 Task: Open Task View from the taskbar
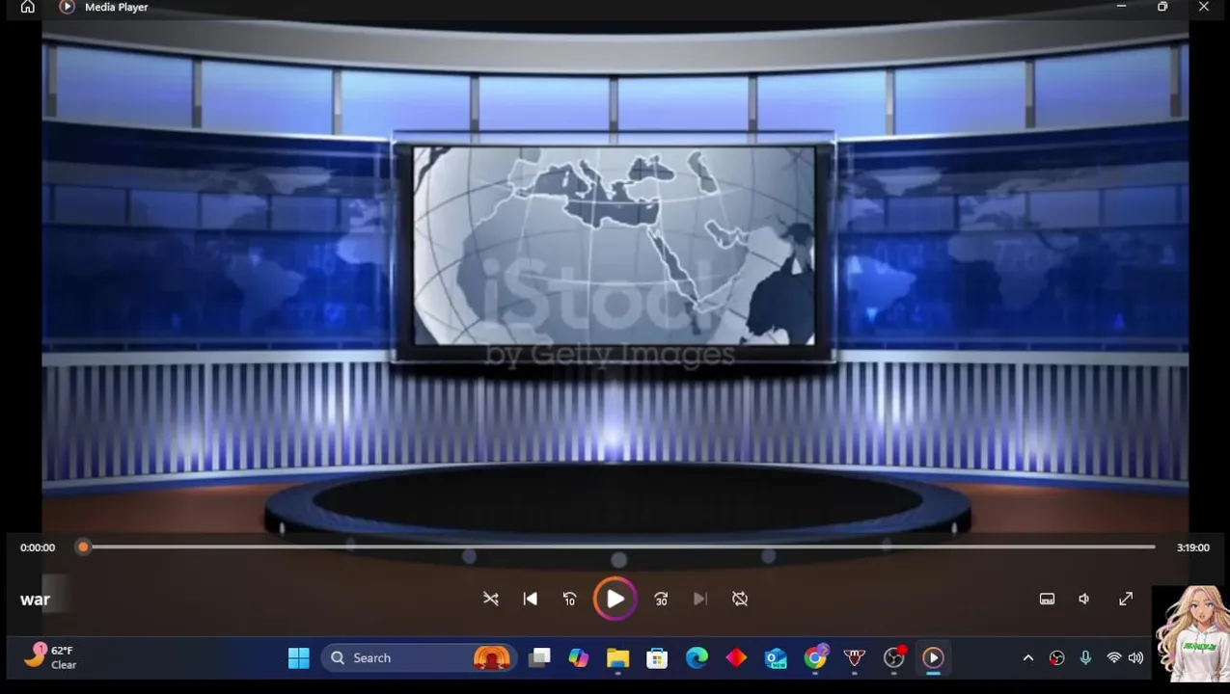tap(539, 657)
